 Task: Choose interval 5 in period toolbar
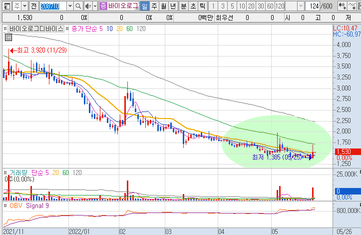point(232,6)
